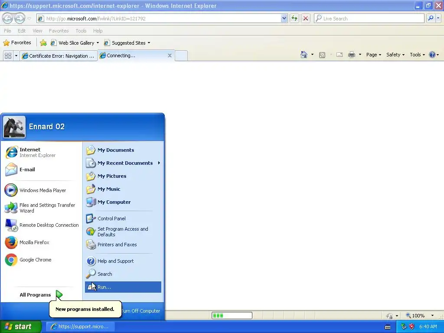The image size is (444, 333).
Task: Switch to Certificate Error: Navigation tab
Action: (x=59, y=56)
